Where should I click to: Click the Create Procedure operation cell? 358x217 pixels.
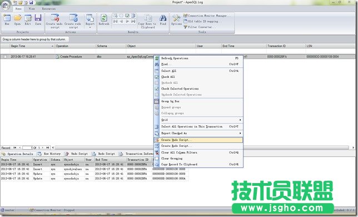tap(76, 57)
